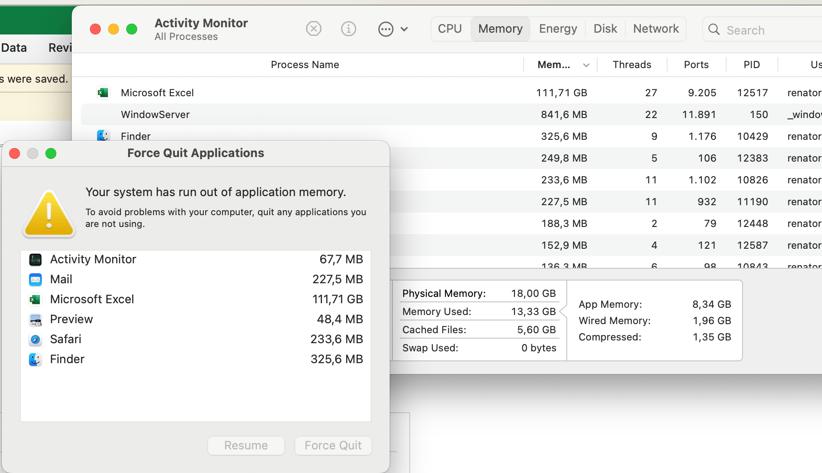Switch to the Energy tab
The height and width of the screenshot is (473, 822).
pos(558,29)
